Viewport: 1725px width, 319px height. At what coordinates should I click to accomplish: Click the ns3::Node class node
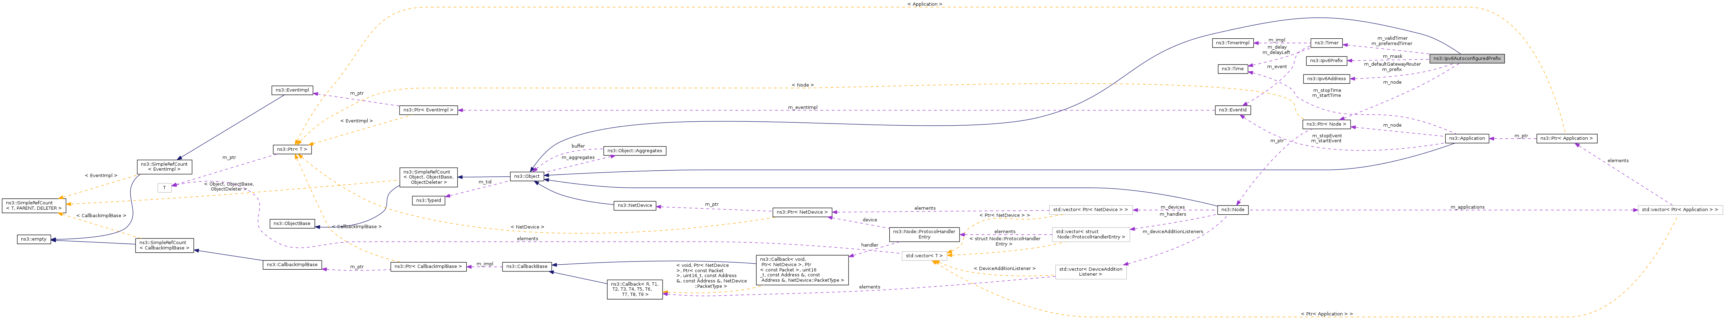pyautogui.click(x=1232, y=210)
